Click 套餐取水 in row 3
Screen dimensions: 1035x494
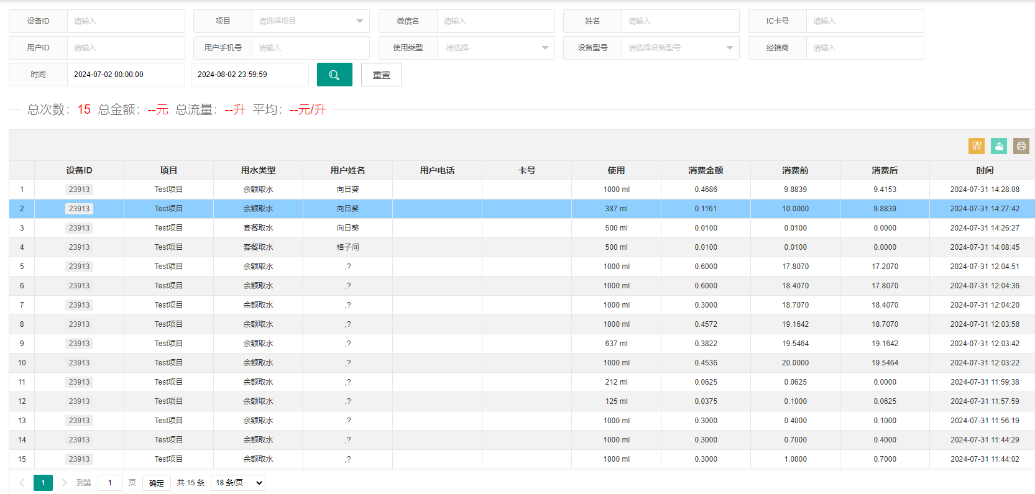pyautogui.click(x=258, y=228)
